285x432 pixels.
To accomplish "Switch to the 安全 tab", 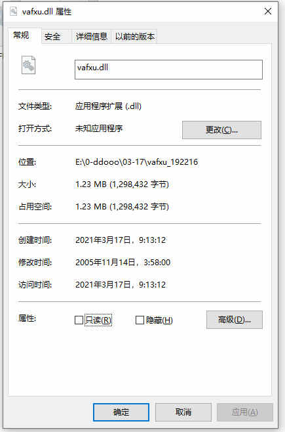I will click(52, 36).
